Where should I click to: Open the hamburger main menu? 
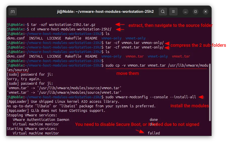tap(173, 12)
